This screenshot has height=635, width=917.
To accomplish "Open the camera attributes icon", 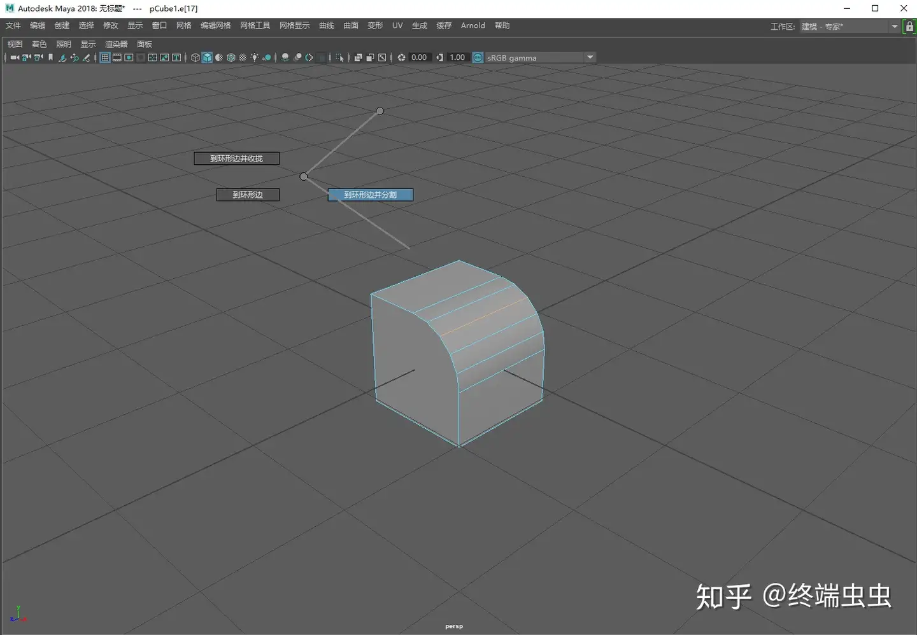I will 39,57.
